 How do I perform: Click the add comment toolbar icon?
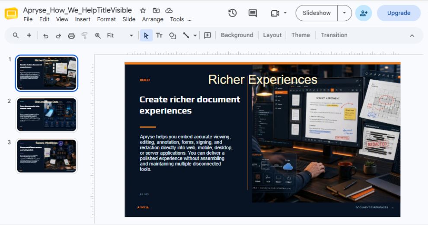(208, 35)
